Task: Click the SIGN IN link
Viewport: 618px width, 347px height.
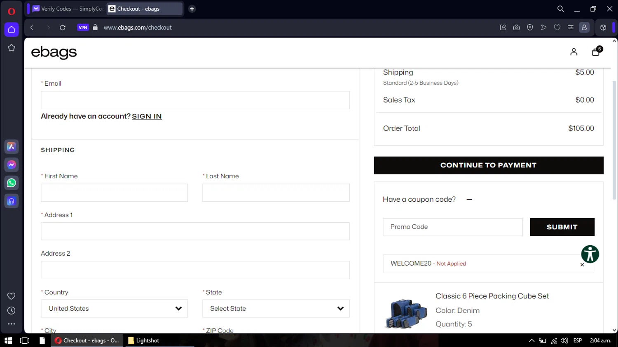Action: [147, 116]
